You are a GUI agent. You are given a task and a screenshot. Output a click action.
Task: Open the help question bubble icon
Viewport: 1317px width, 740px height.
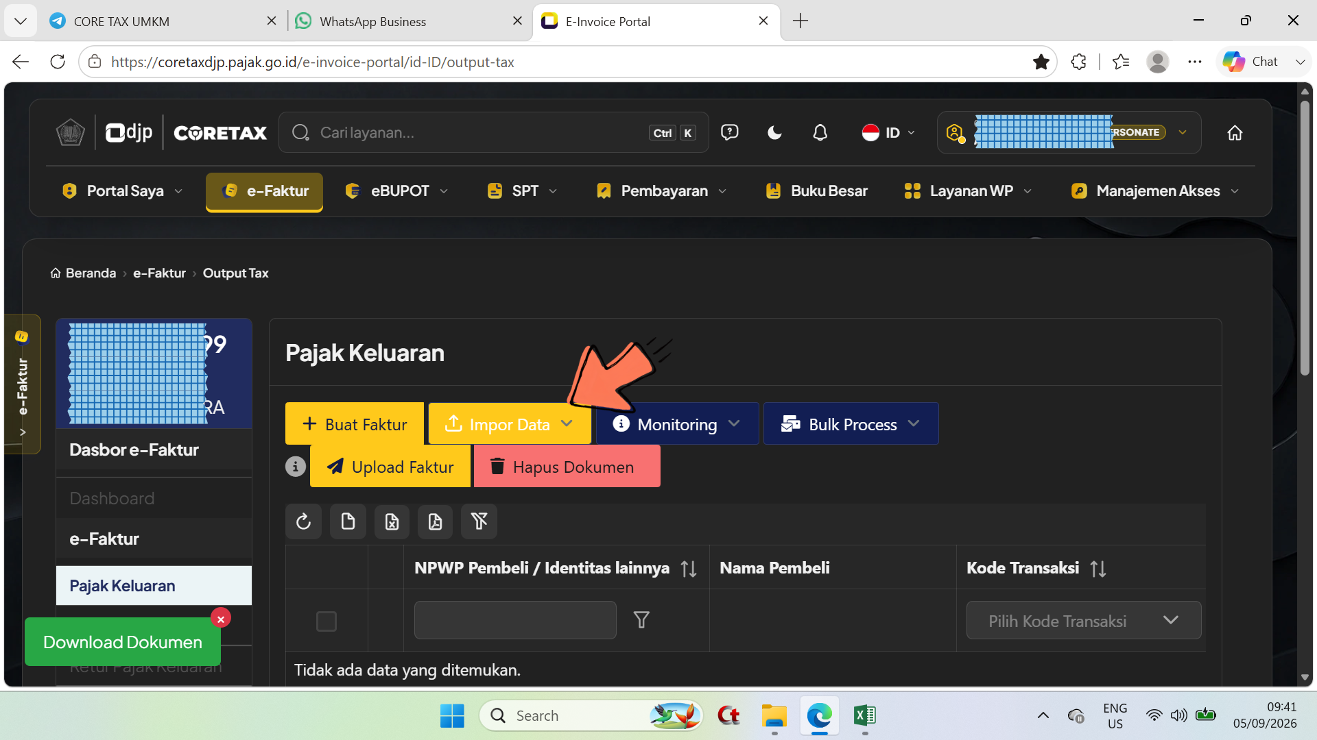tap(729, 132)
